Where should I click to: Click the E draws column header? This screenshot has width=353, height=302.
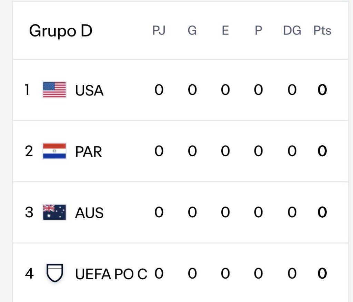[225, 31]
